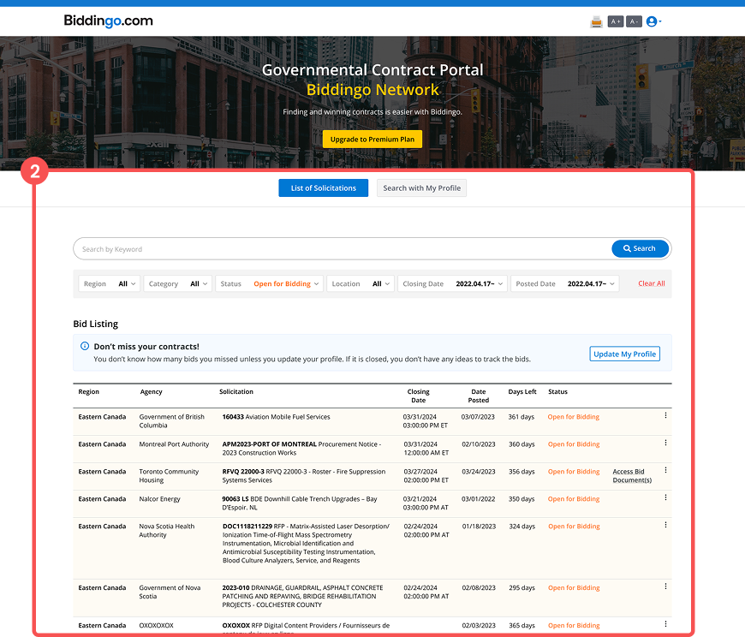Open the user account menu icon
The height and width of the screenshot is (637, 745).
point(653,21)
